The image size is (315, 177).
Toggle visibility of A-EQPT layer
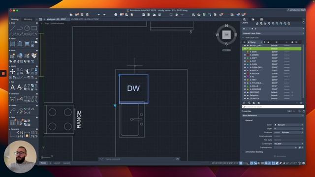click(245, 58)
